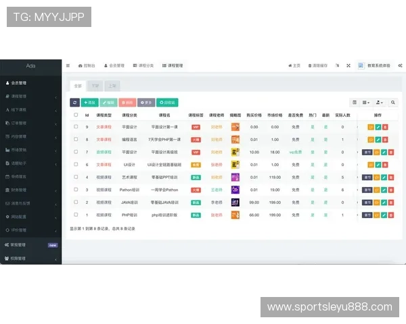Screen dimensions: 406x324
Task: Open the thumbnail image for course 3
Action: pos(235,190)
